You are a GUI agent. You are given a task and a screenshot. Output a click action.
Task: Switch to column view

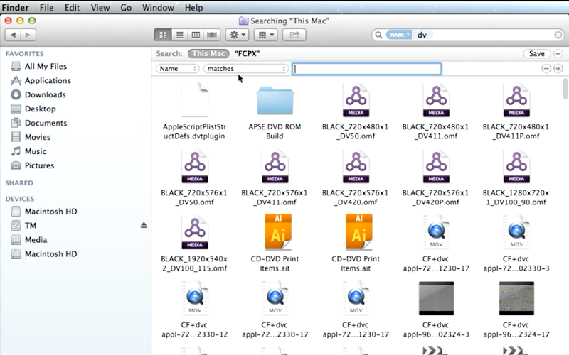coord(196,35)
